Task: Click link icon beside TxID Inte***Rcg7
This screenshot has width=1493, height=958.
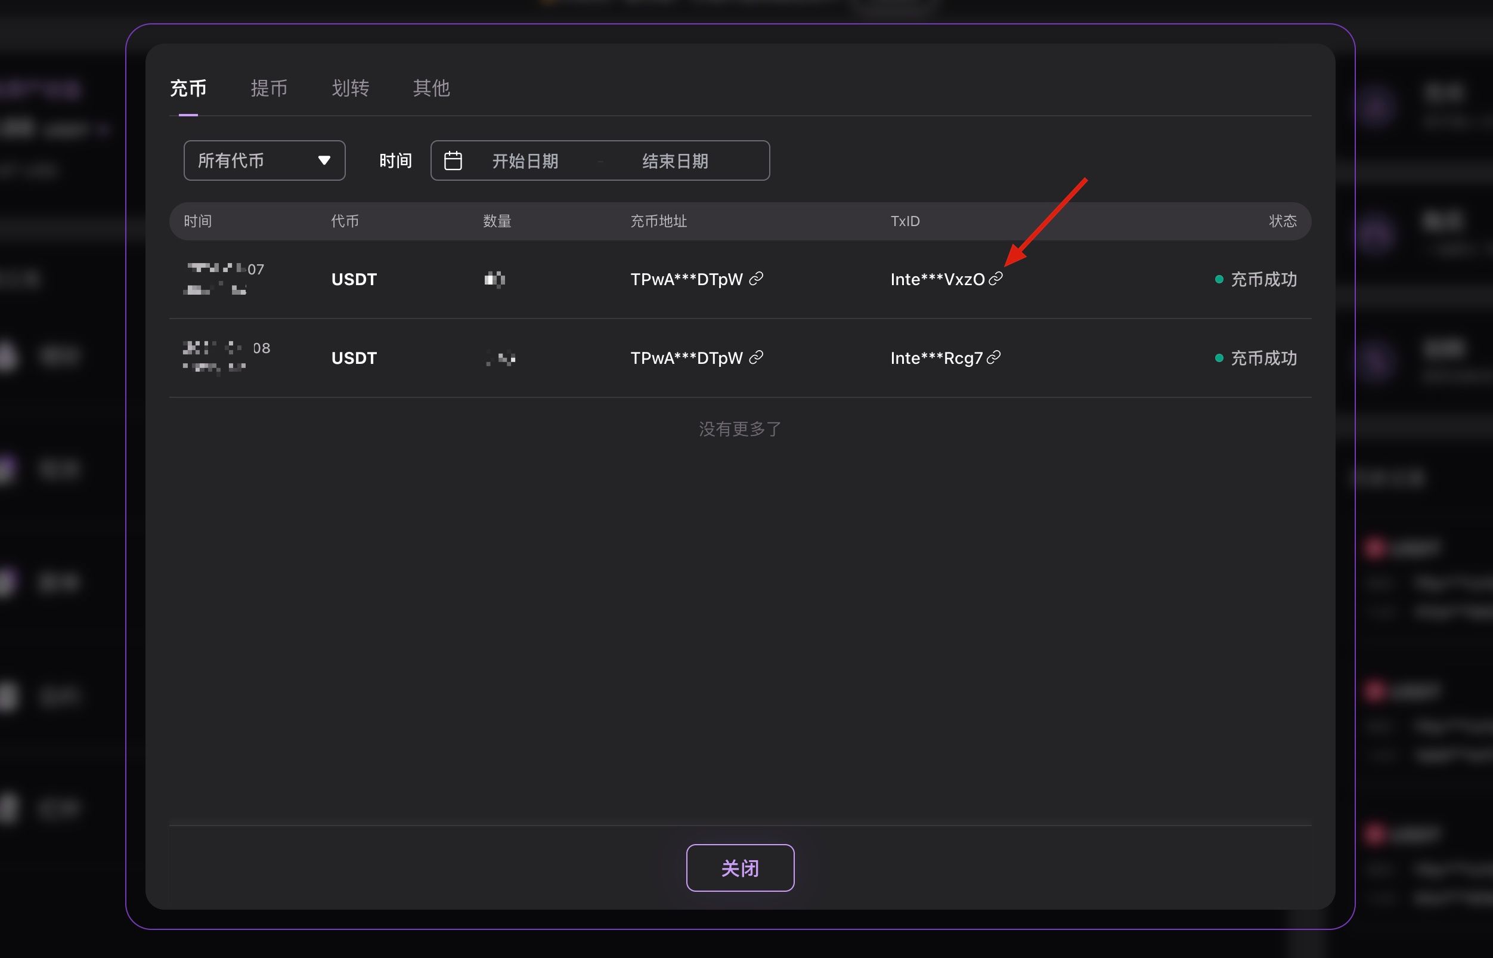Action: click(x=994, y=357)
